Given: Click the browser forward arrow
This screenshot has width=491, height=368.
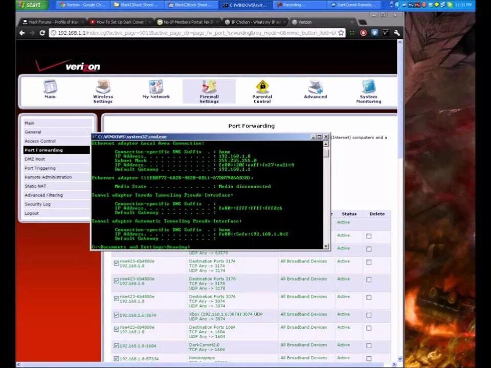Looking at the screenshot, I should pyautogui.click(x=32, y=33).
